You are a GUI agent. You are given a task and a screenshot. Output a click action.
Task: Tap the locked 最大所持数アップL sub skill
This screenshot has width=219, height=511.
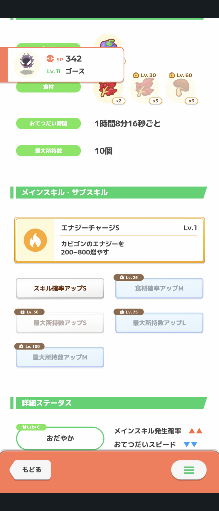click(x=159, y=323)
